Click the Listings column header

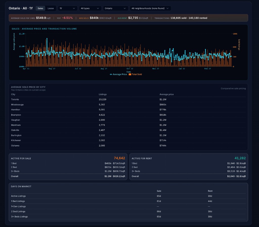tap(103, 94)
